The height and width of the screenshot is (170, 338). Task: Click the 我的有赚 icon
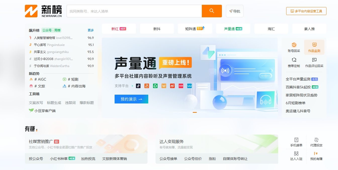click(316, 153)
